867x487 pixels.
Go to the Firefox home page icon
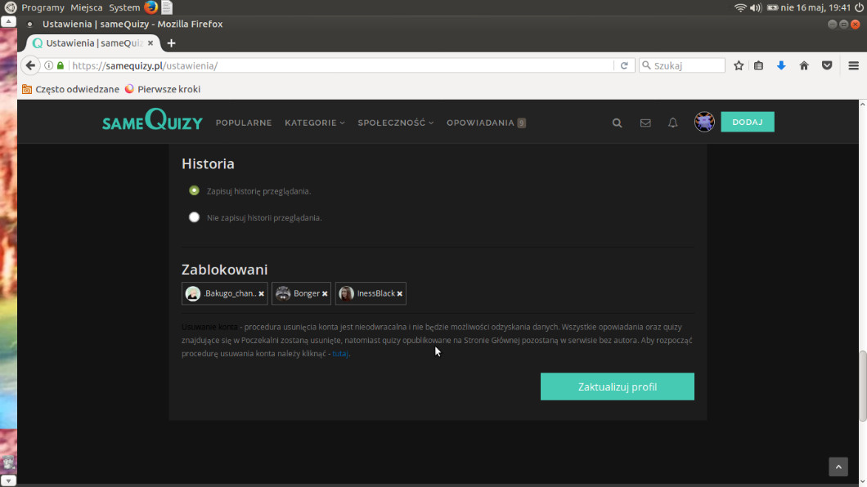804,65
